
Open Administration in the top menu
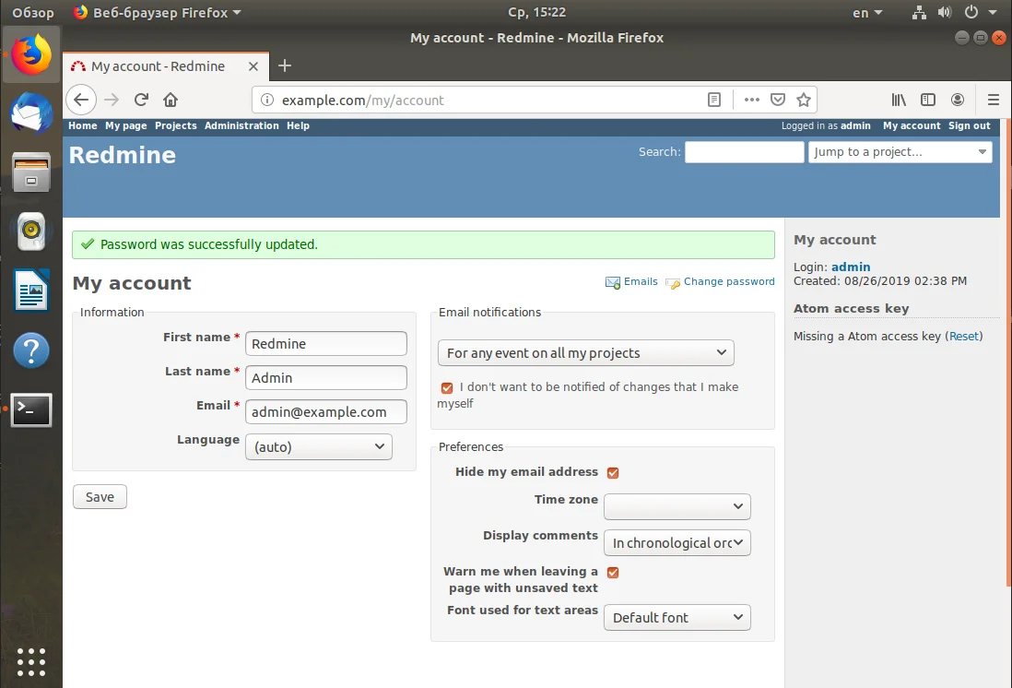241,126
